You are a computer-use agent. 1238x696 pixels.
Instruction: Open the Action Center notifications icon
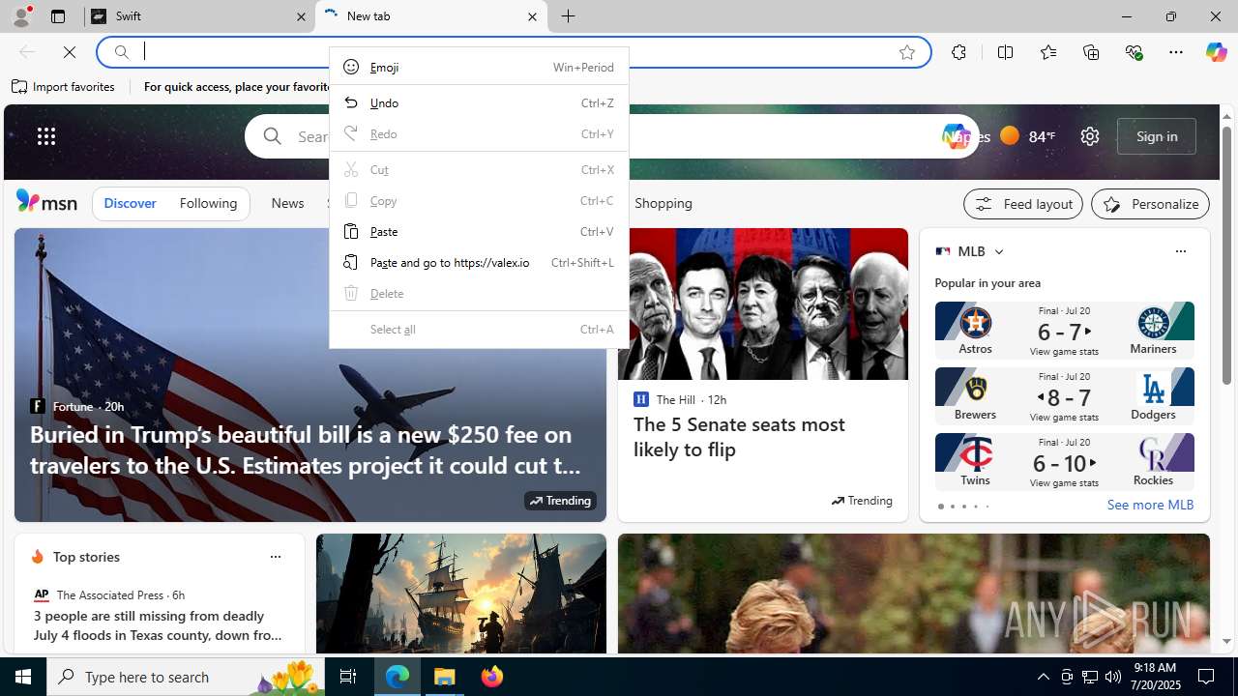coord(1207,677)
